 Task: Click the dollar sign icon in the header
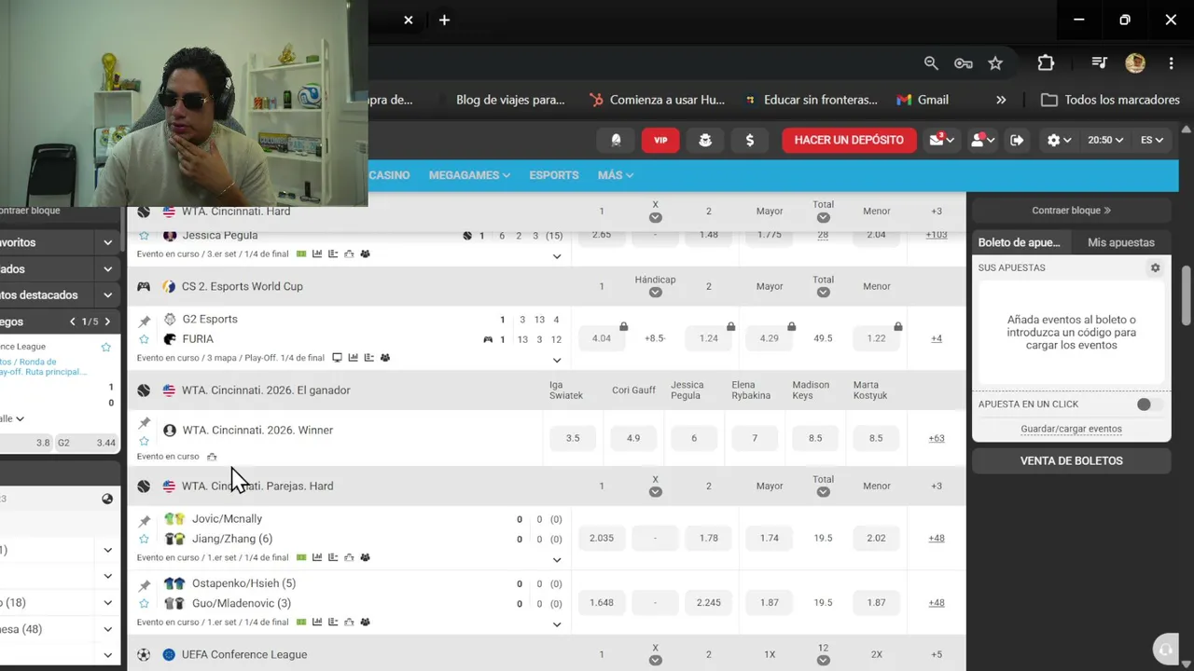coord(750,140)
